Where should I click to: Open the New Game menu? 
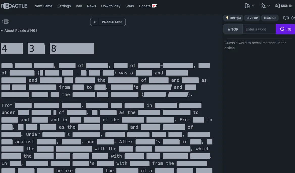coord(43,6)
